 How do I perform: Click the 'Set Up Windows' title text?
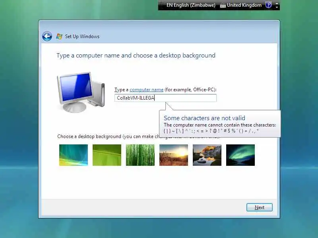(x=82, y=36)
